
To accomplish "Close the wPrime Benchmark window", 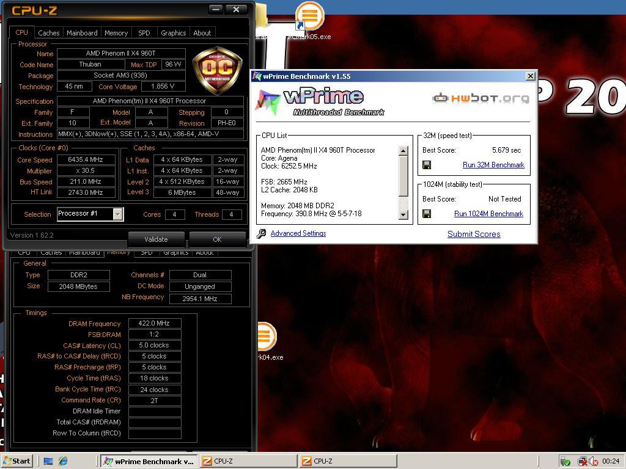I will coord(530,76).
